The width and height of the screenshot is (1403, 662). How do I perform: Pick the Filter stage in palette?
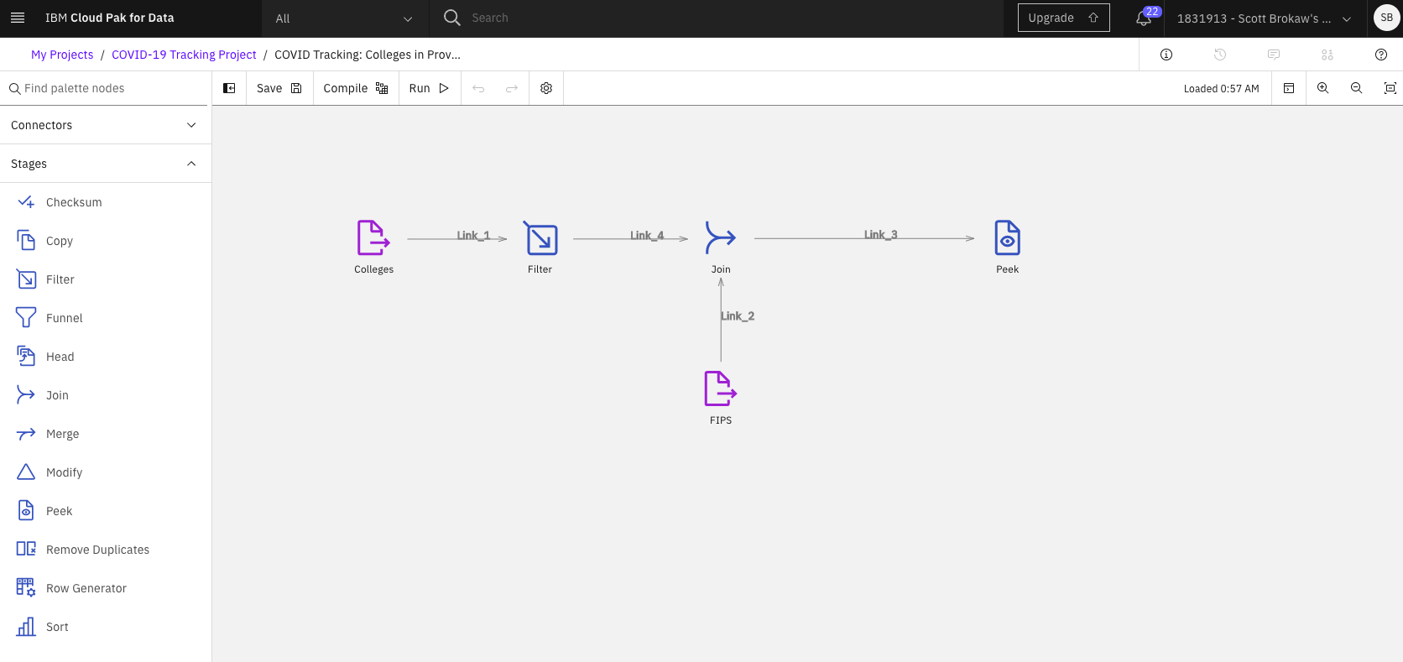click(x=106, y=279)
